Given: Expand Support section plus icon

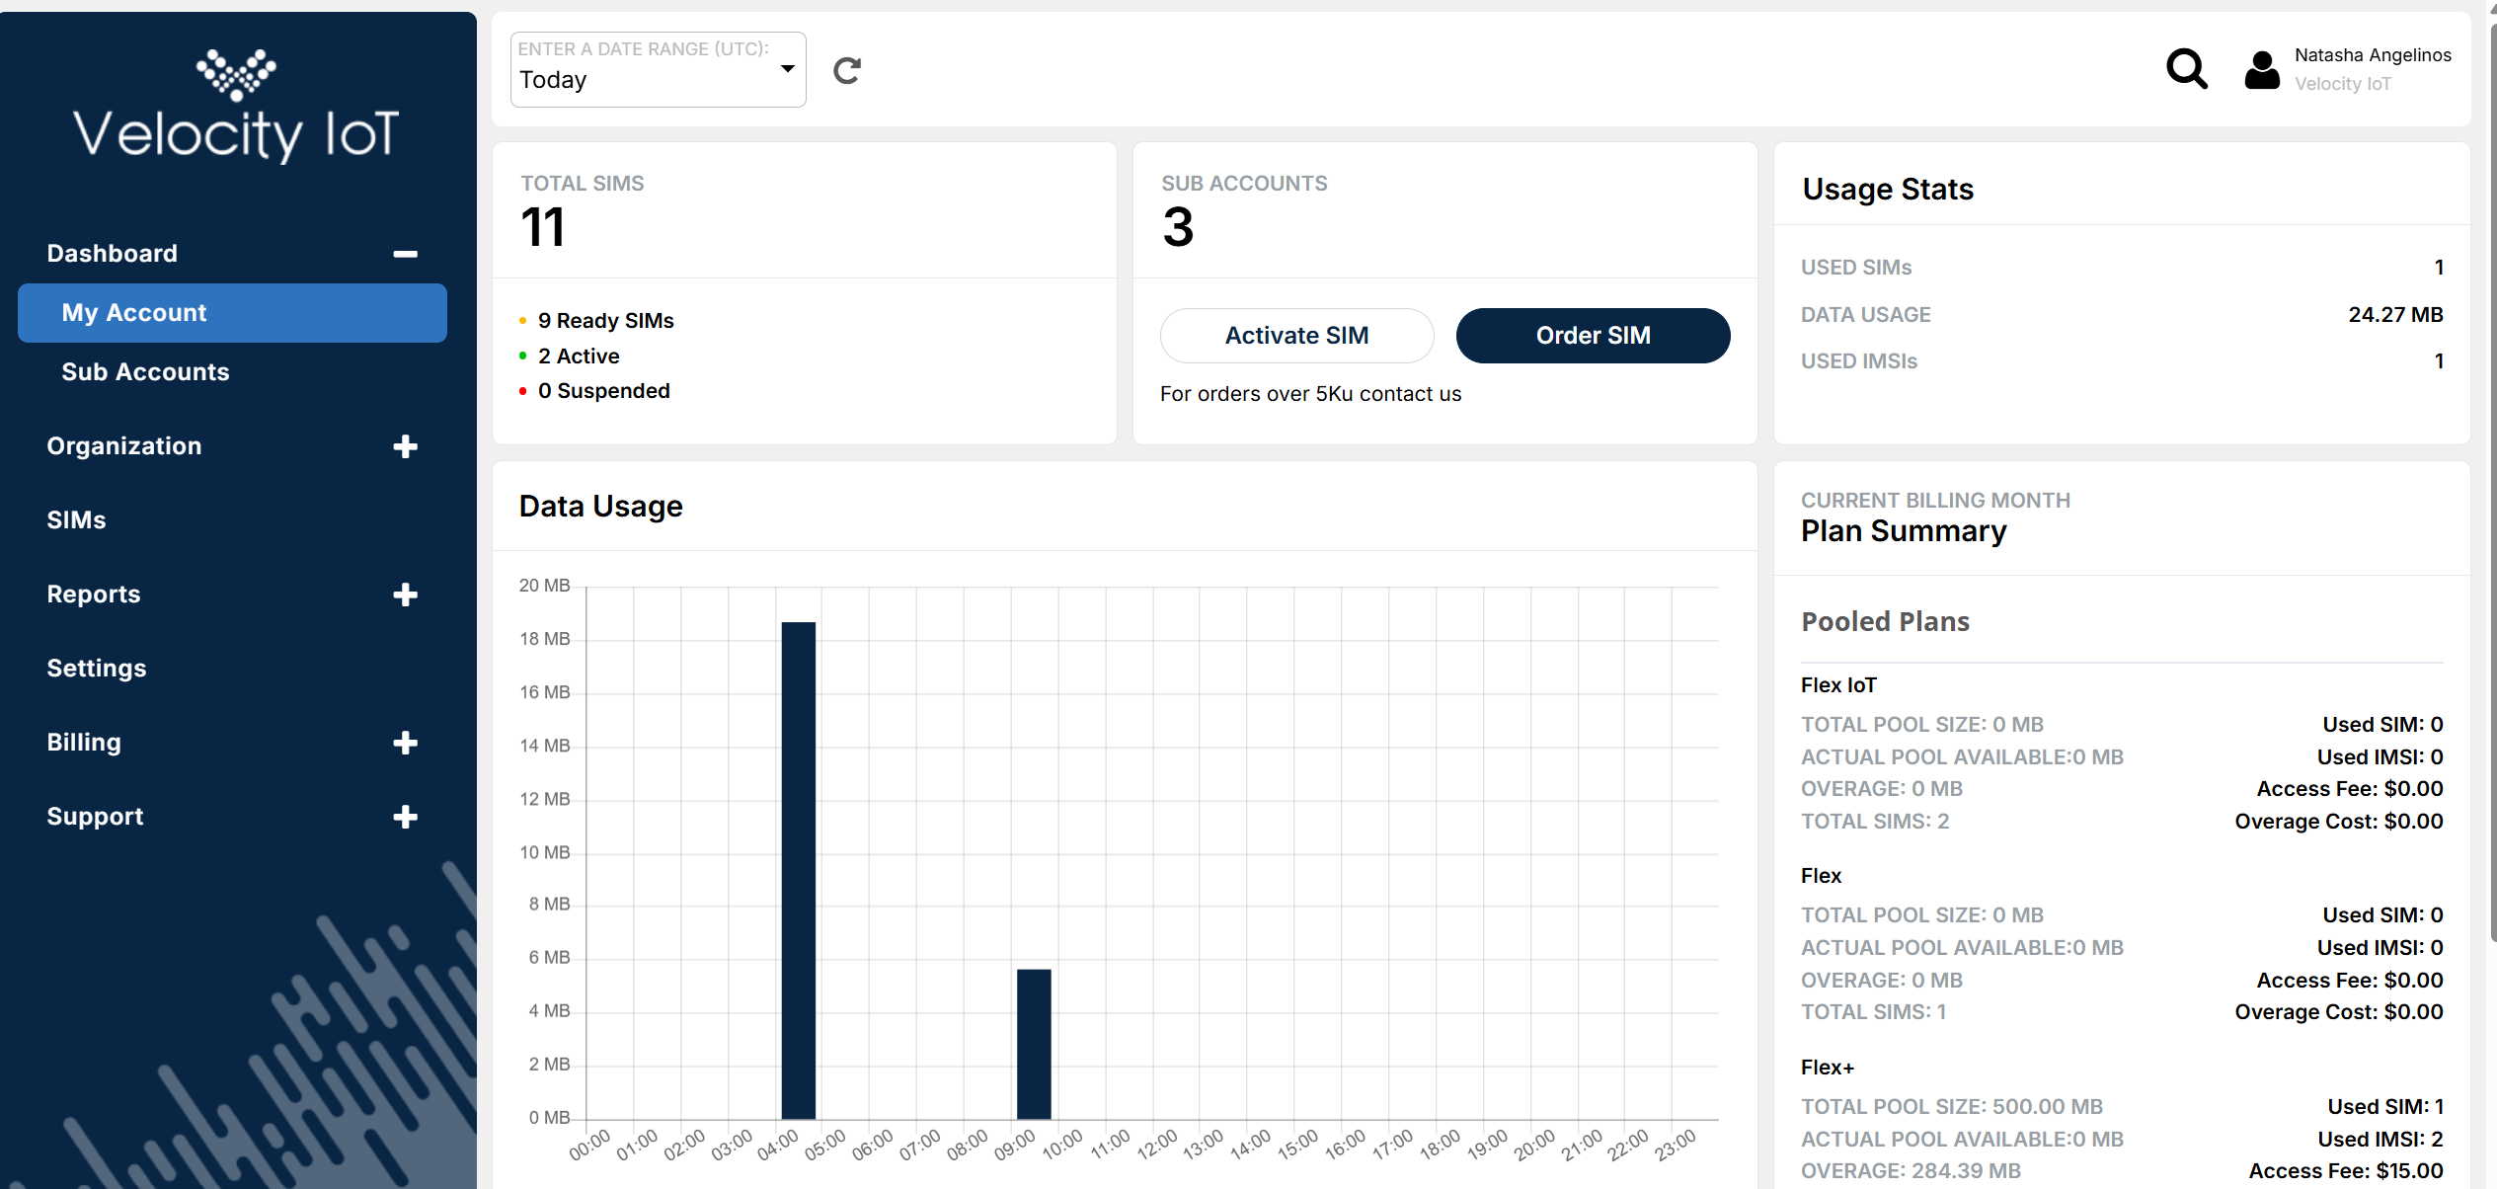Looking at the screenshot, I should [x=405, y=817].
